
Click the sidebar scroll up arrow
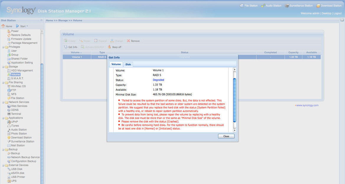point(42,31)
